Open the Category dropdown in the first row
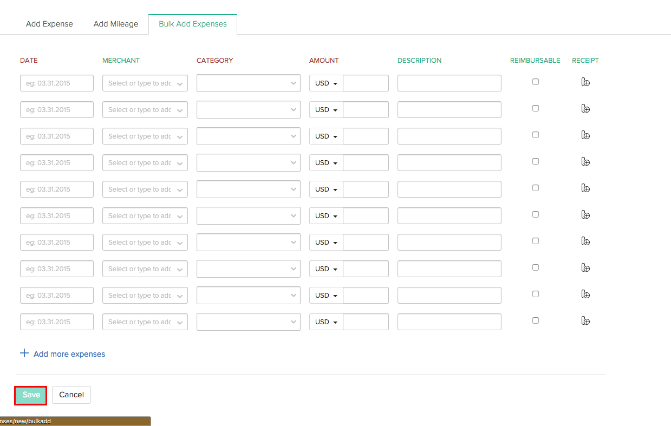Viewport: 671px width, 426px height. pyautogui.click(x=248, y=83)
